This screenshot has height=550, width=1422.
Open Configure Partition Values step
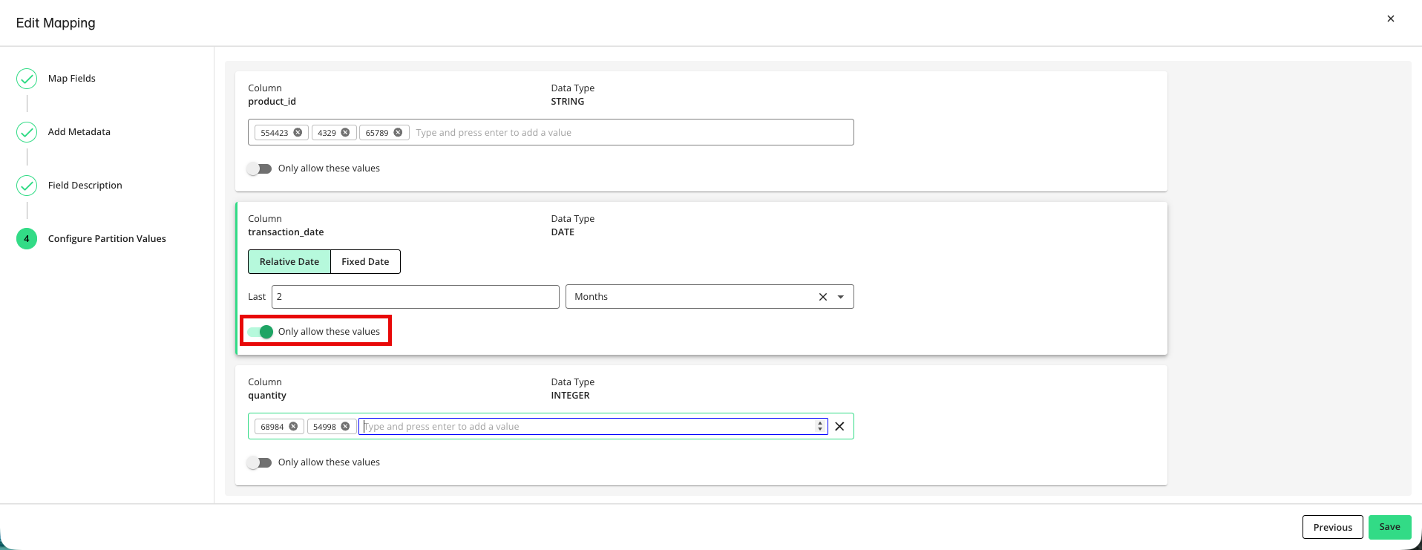(107, 239)
